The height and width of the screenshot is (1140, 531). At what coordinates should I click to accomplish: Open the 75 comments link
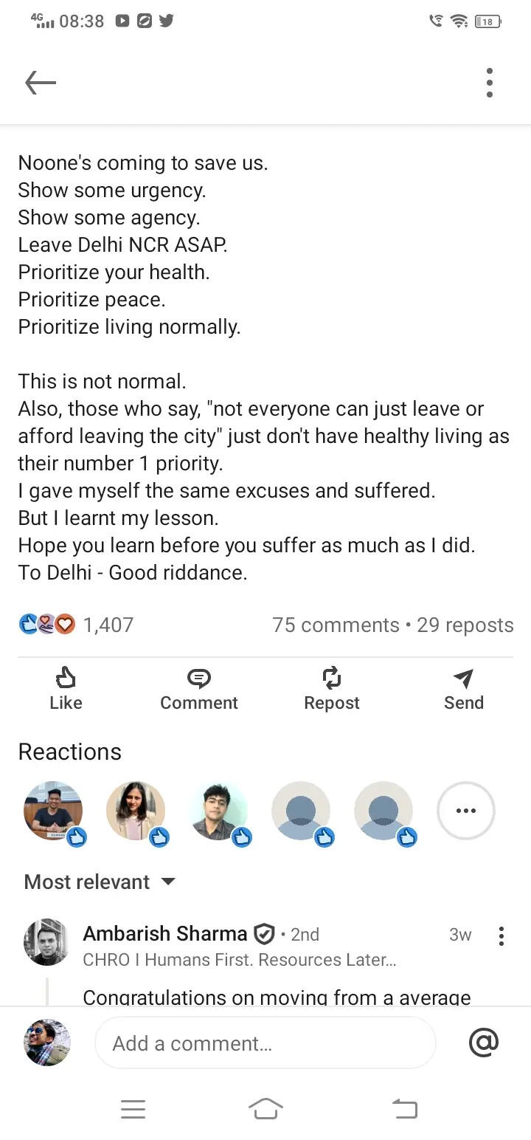click(336, 625)
